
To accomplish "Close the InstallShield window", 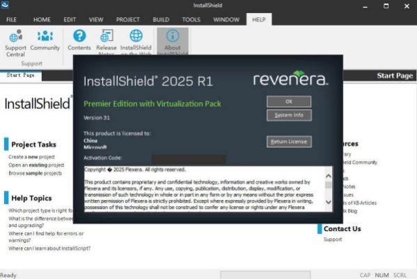I will pyautogui.click(x=407, y=6).
